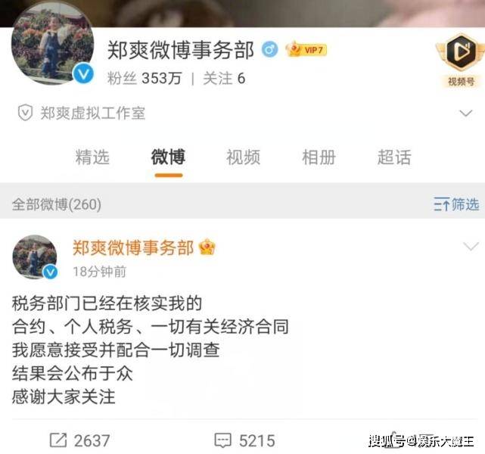485x454 pixels.
Task: Go to the 超话 tab
Action: [394, 157]
